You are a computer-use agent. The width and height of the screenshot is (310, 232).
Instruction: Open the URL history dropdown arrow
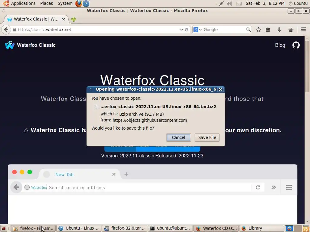click(181, 30)
